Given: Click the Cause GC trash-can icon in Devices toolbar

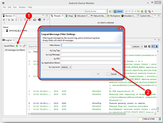Looking at the screenshot, I should pyautogui.click(x=16, y=20).
